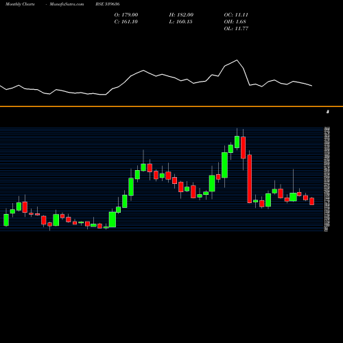Click the tallest red candlestick after the peak

[x=250, y=178]
